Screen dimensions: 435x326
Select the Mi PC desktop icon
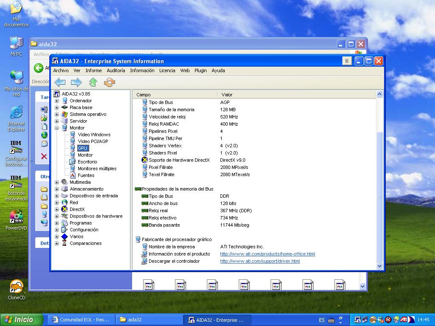click(x=16, y=46)
